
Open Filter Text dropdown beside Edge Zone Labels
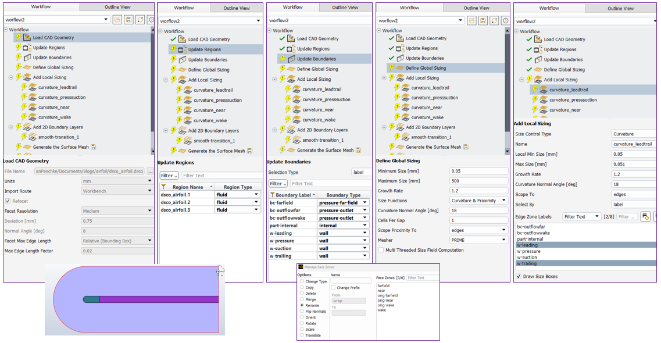(582, 217)
